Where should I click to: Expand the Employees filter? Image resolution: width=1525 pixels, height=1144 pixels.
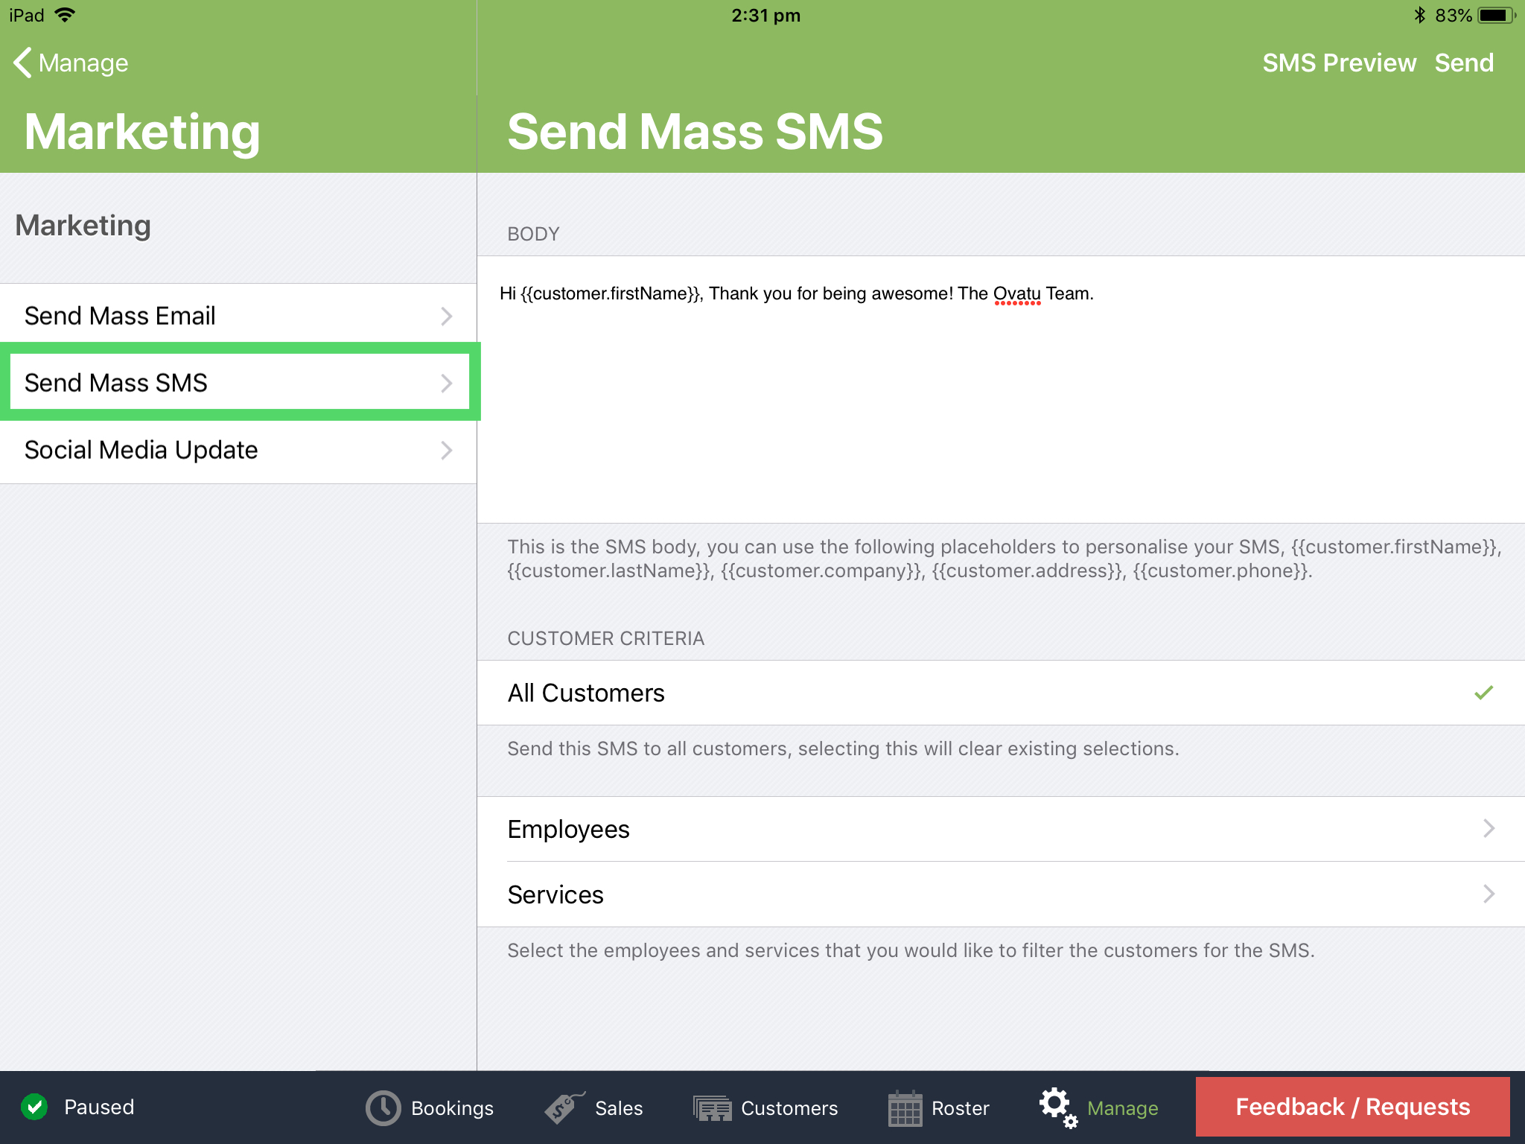pos(998,829)
